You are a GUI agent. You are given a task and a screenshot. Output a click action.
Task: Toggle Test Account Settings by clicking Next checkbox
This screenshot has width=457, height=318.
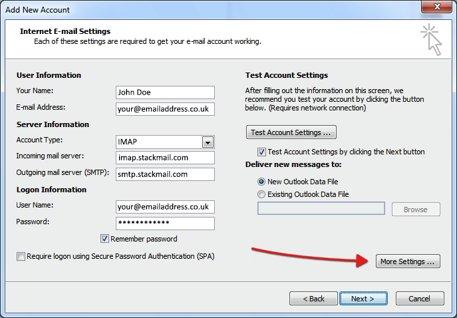261,152
